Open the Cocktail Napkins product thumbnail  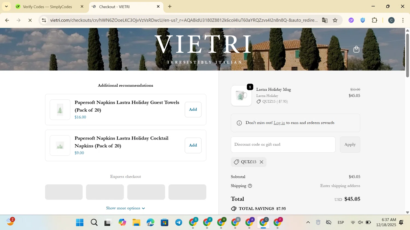60,146
